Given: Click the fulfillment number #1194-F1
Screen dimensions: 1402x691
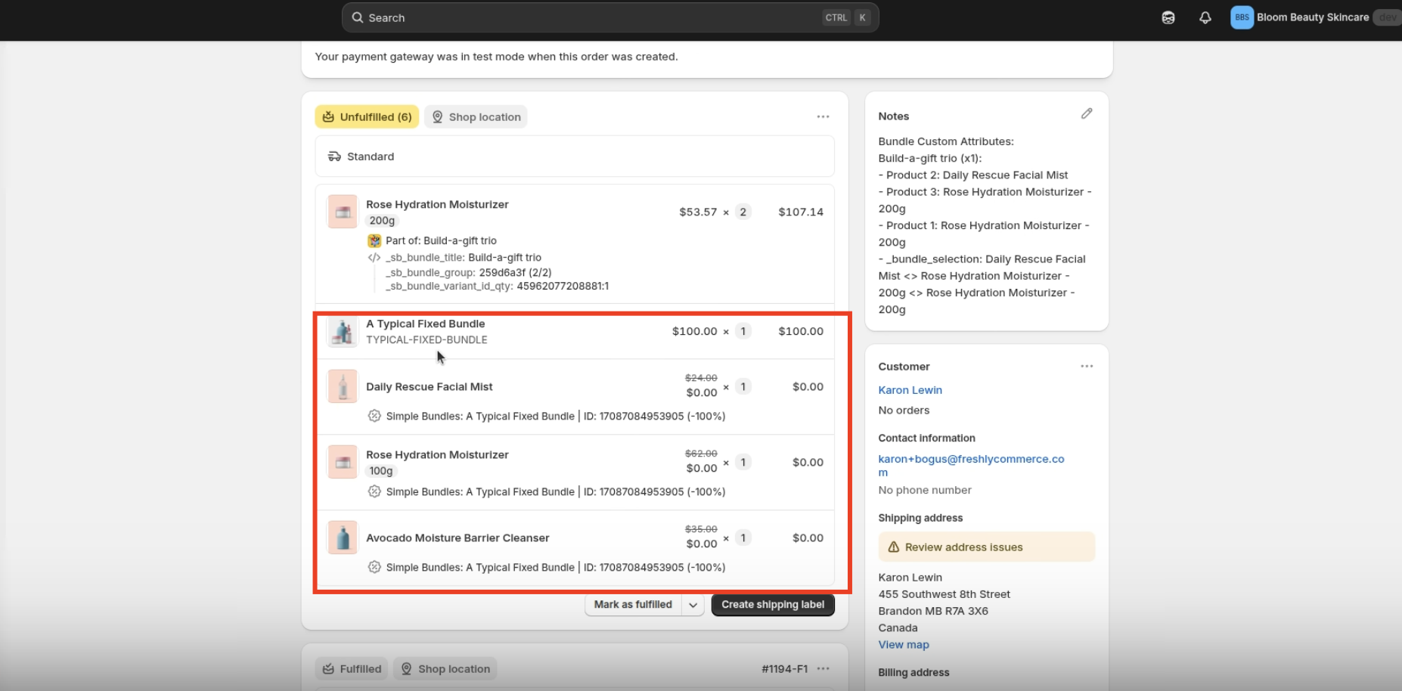Looking at the screenshot, I should coord(784,668).
